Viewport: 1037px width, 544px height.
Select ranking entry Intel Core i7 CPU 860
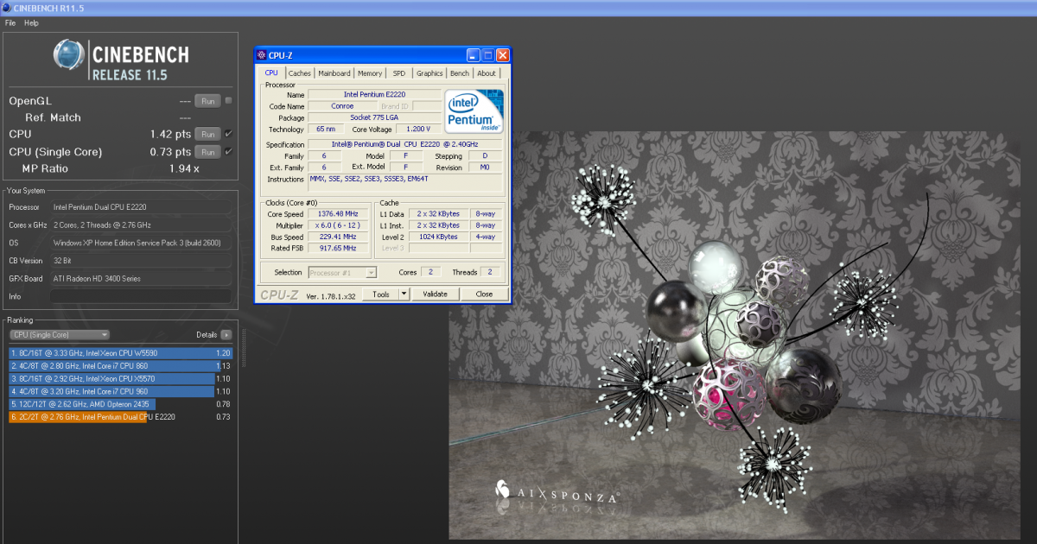tap(120, 365)
